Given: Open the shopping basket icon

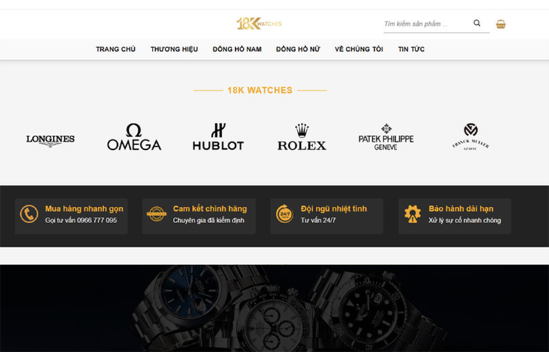Looking at the screenshot, I should point(501,24).
